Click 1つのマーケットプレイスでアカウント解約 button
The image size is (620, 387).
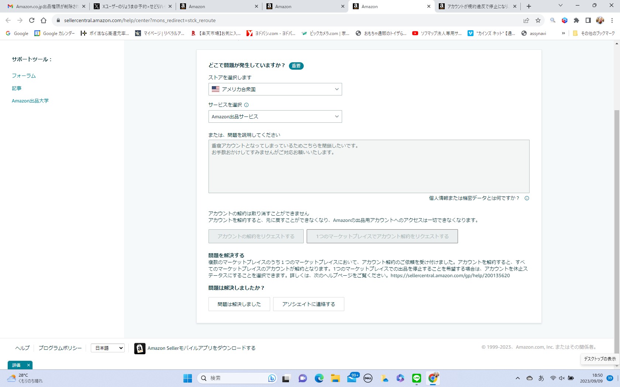click(382, 236)
